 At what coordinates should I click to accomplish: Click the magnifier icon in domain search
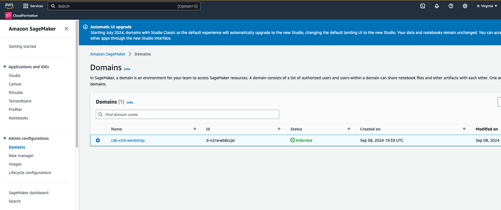click(100, 114)
